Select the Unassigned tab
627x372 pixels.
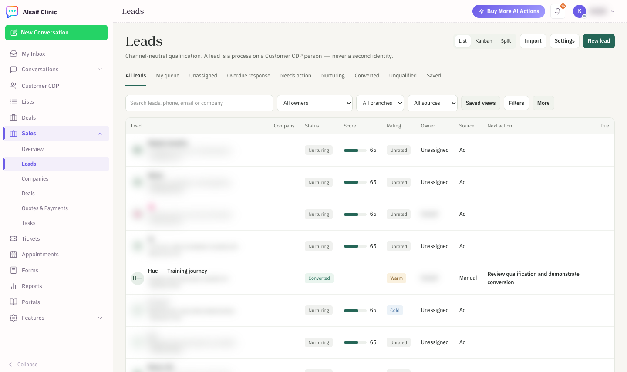click(203, 76)
